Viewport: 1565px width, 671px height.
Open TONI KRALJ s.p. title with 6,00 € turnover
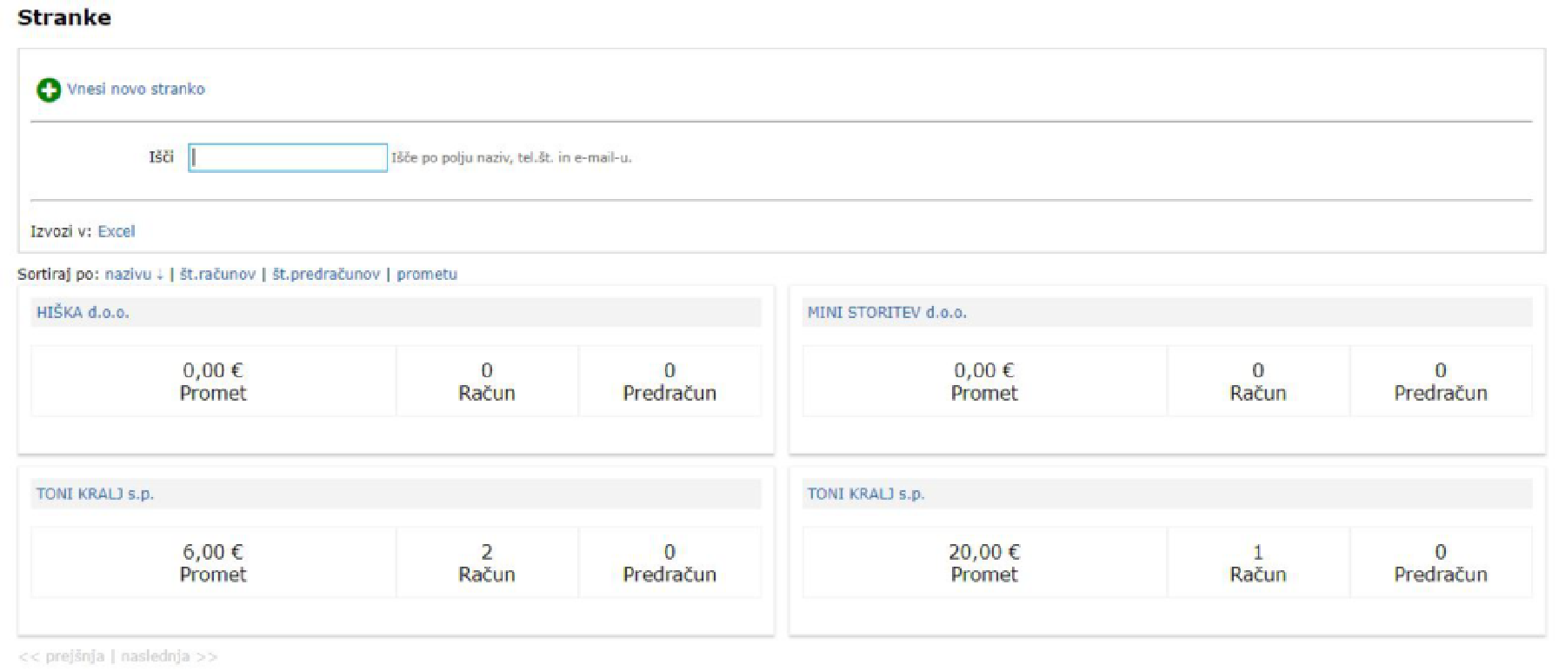pos(95,494)
